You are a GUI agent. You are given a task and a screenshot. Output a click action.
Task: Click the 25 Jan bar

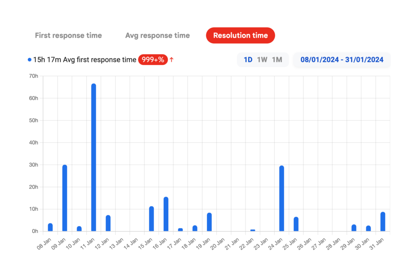pyautogui.click(x=296, y=224)
